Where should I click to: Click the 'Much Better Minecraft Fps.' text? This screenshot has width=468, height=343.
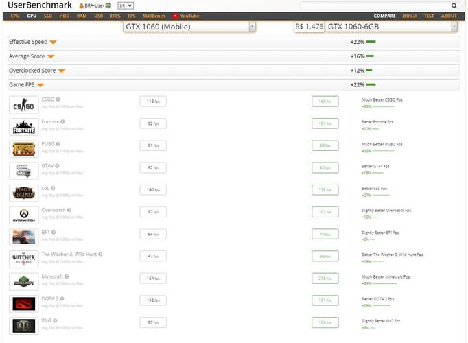[x=386, y=277]
